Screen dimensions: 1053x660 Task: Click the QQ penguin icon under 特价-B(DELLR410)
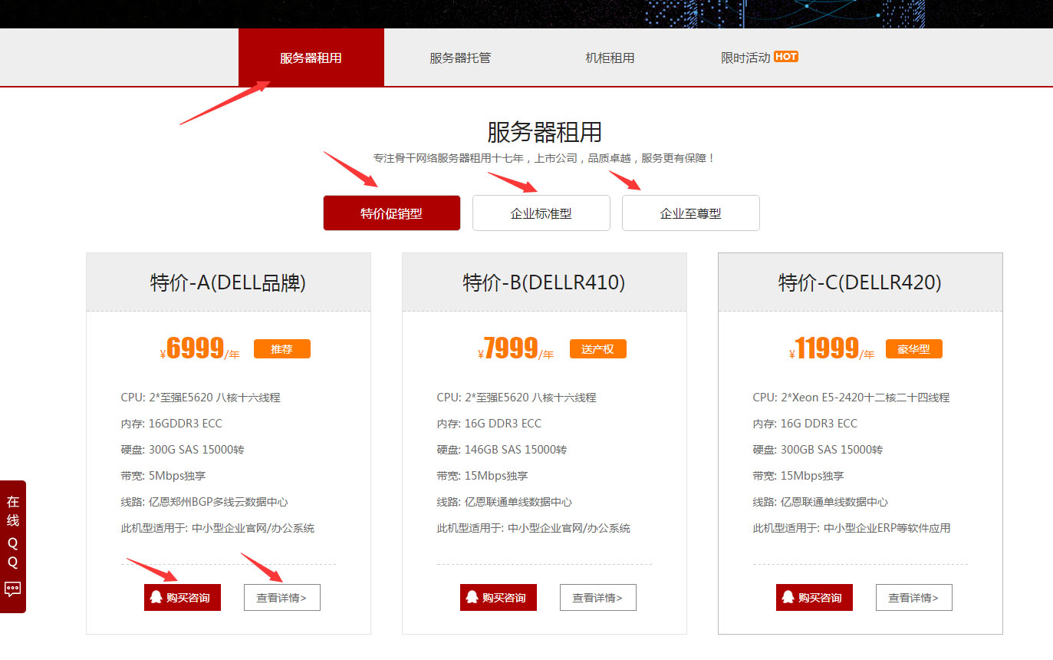click(472, 597)
